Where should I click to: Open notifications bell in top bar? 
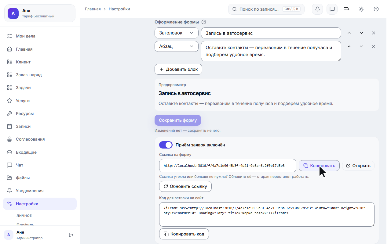[x=317, y=9]
